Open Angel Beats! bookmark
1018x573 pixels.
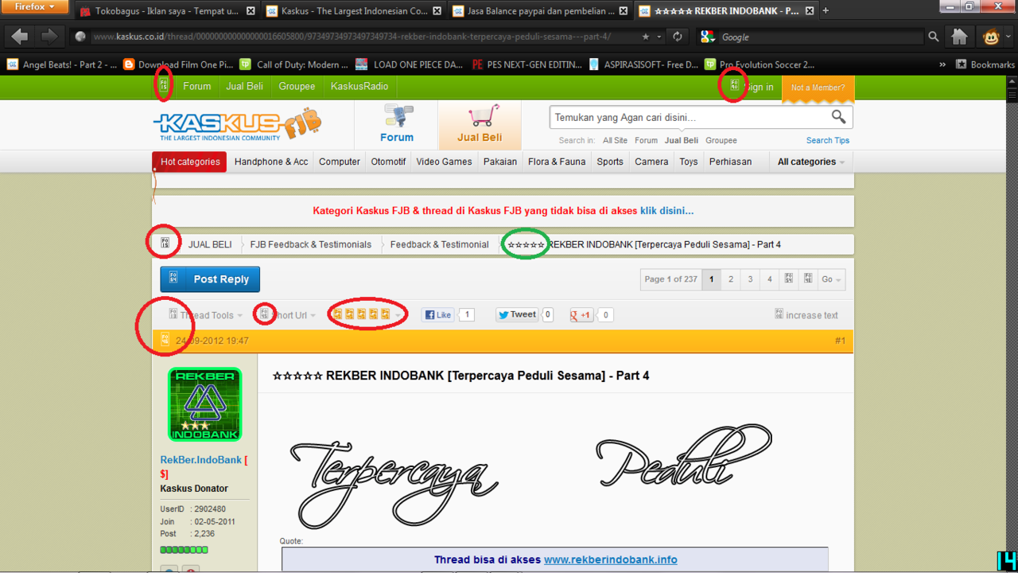(x=62, y=64)
